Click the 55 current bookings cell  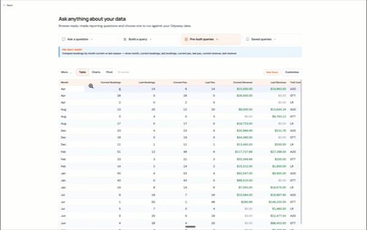tap(119, 173)
